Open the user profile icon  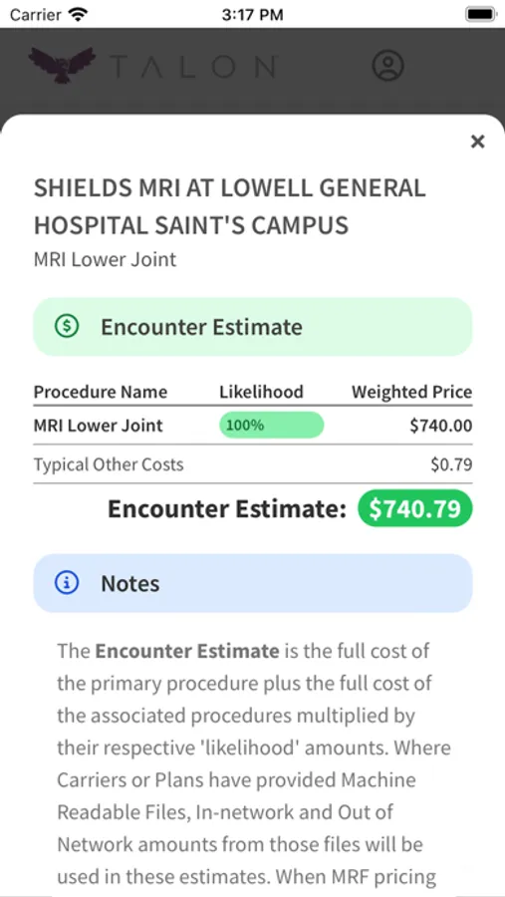click(x=388, y=65)
